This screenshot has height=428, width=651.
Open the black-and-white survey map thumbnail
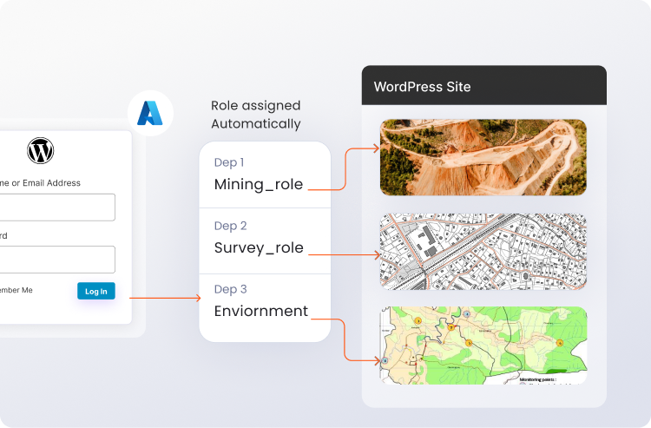[483, 252]
